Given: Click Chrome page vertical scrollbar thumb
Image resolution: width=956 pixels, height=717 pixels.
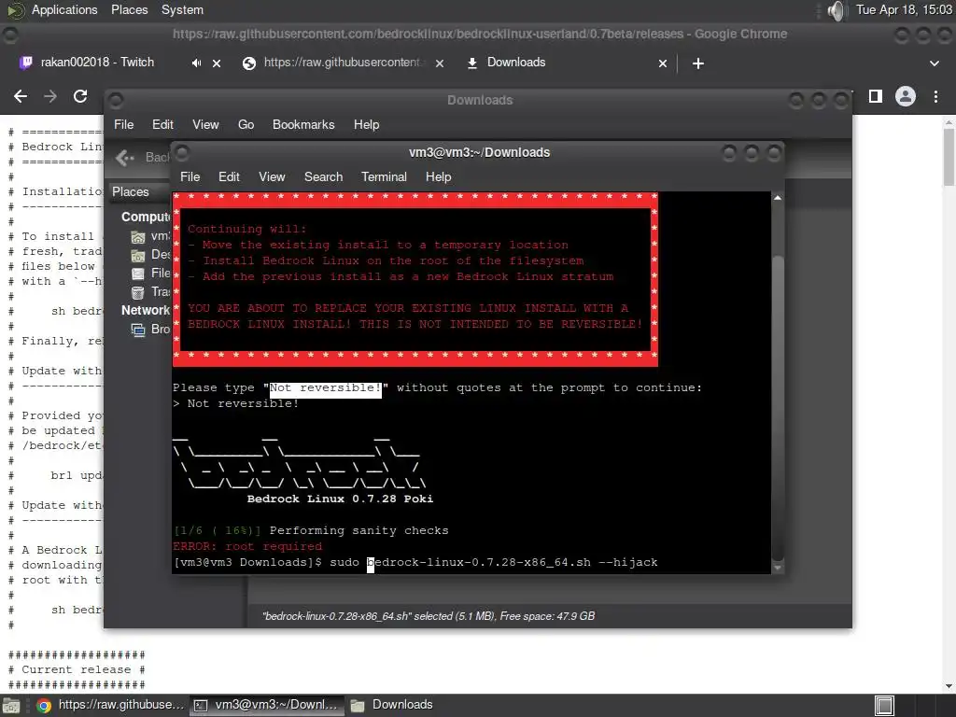Looking at the screenshot, I should pos(949,157).
